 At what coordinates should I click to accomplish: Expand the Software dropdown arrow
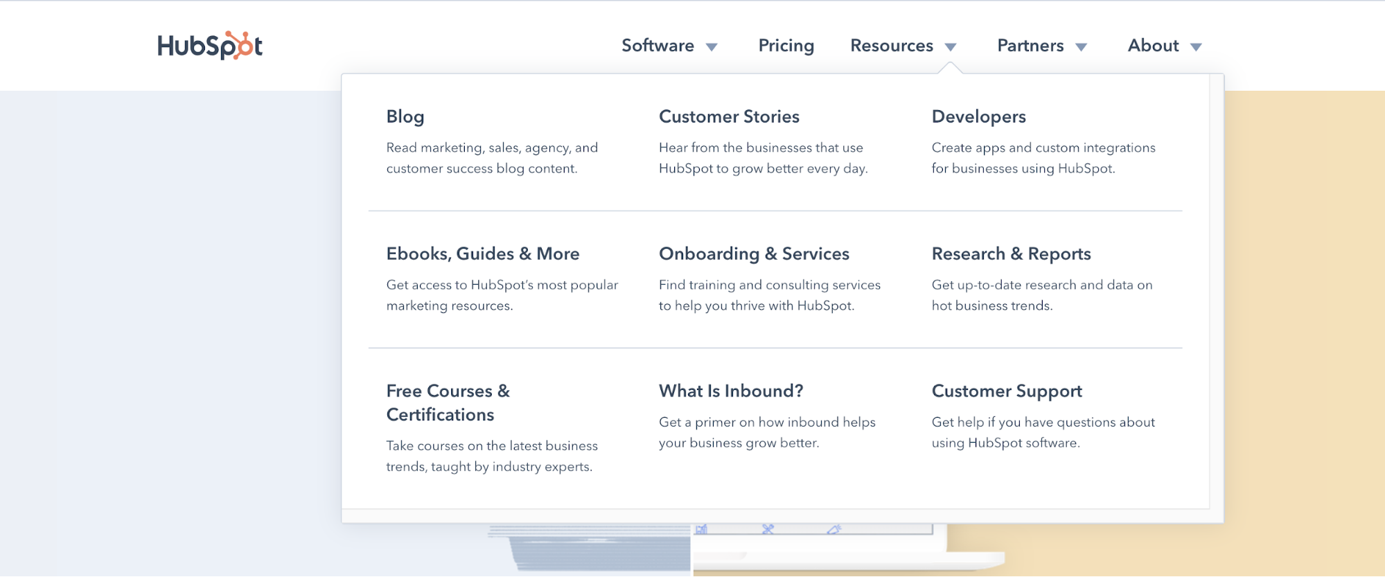click(x=712, y=46)
